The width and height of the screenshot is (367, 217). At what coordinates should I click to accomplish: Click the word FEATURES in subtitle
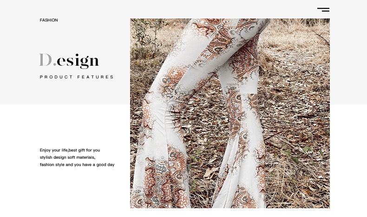pyautogui.click(x=95, y=77)
